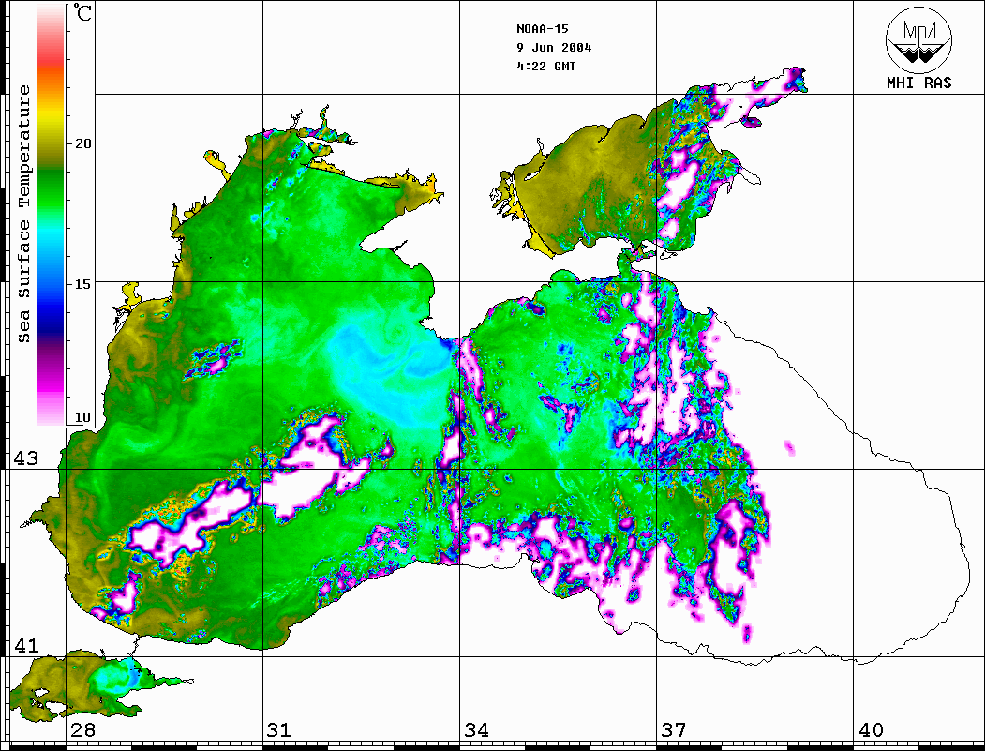The height and width of the screenshot is (751, 985).
Task: Select the "NOAA-15" satellite label
Action: 542,29
